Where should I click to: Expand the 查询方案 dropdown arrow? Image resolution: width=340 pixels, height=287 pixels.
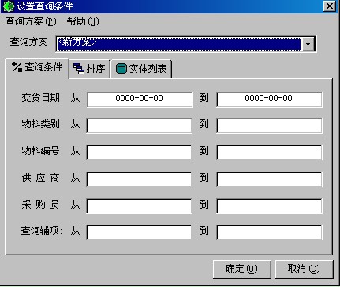click(x=308, y=43)
